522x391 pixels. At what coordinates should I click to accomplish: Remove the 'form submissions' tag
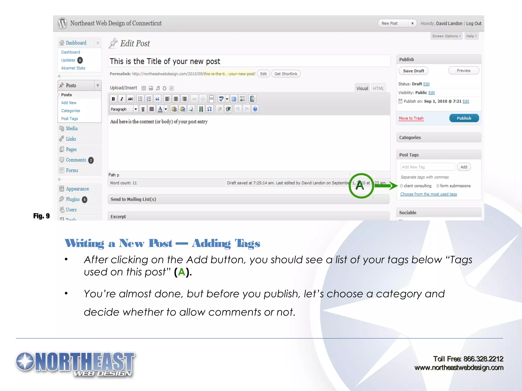click(438, 186)
